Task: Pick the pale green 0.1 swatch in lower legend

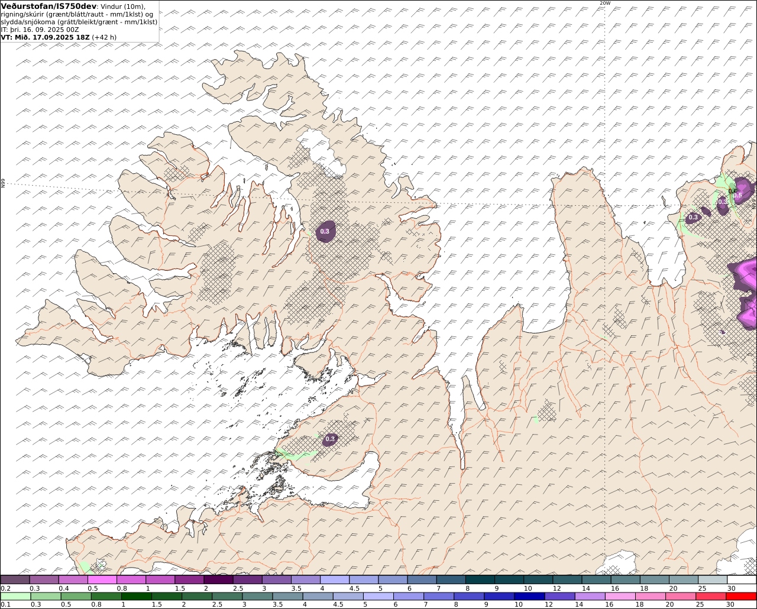Action: point(15,597)
